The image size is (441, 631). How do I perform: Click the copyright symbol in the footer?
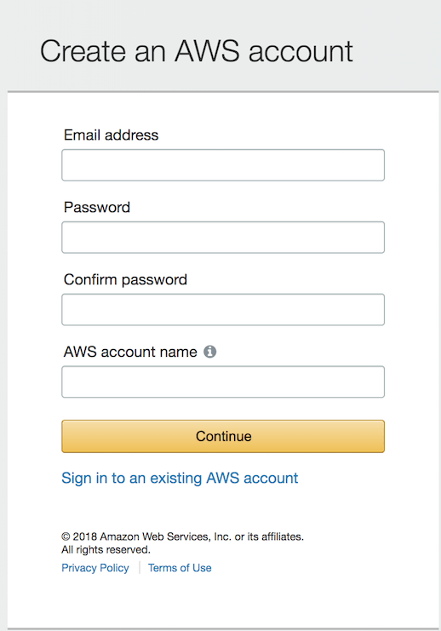coord(66,536)
